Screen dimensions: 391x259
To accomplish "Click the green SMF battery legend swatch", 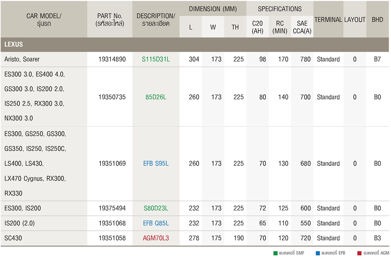I will point(275,253).
